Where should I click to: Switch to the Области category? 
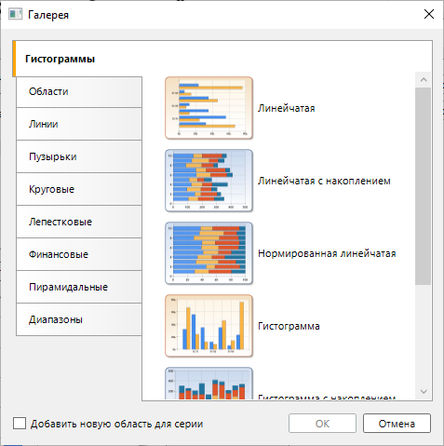coord(79,92)
